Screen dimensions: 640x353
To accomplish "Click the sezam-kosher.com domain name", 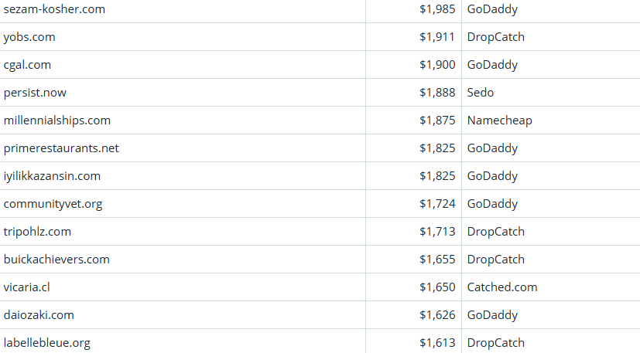I will click(x=54, y=9).
